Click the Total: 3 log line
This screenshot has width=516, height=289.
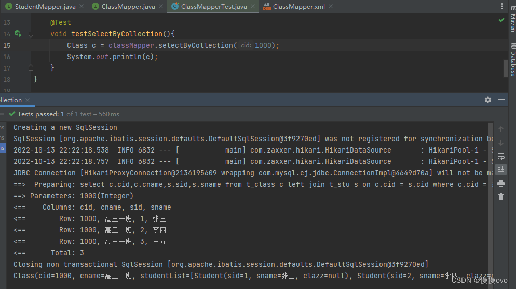click(49, 253)
